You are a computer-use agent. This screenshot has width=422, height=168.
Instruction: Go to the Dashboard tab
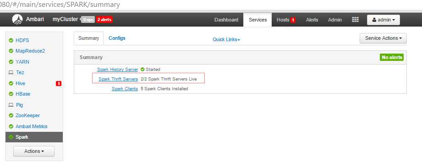226,20
